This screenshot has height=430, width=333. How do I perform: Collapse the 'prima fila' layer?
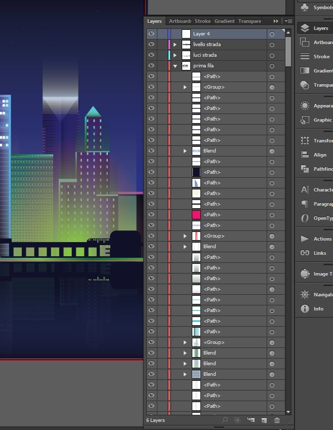pyautogui.click(x=175, y=66)
